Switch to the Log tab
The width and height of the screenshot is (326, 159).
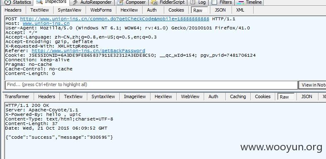pos(198,2)
